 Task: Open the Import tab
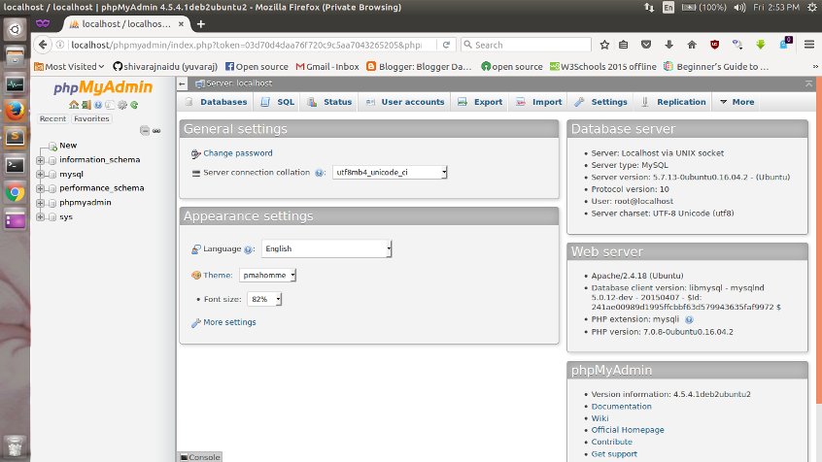tap(539, 102)
